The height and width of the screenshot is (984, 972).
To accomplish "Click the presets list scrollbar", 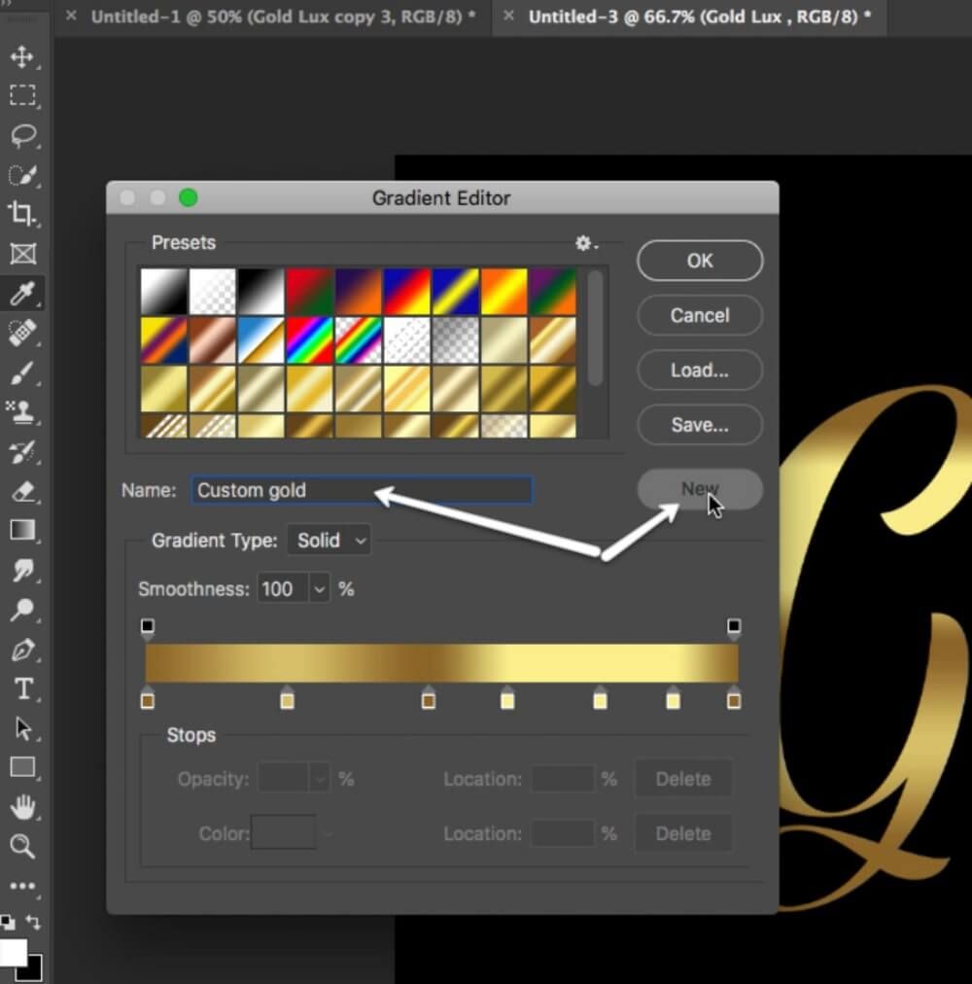I will pos(596,329).
